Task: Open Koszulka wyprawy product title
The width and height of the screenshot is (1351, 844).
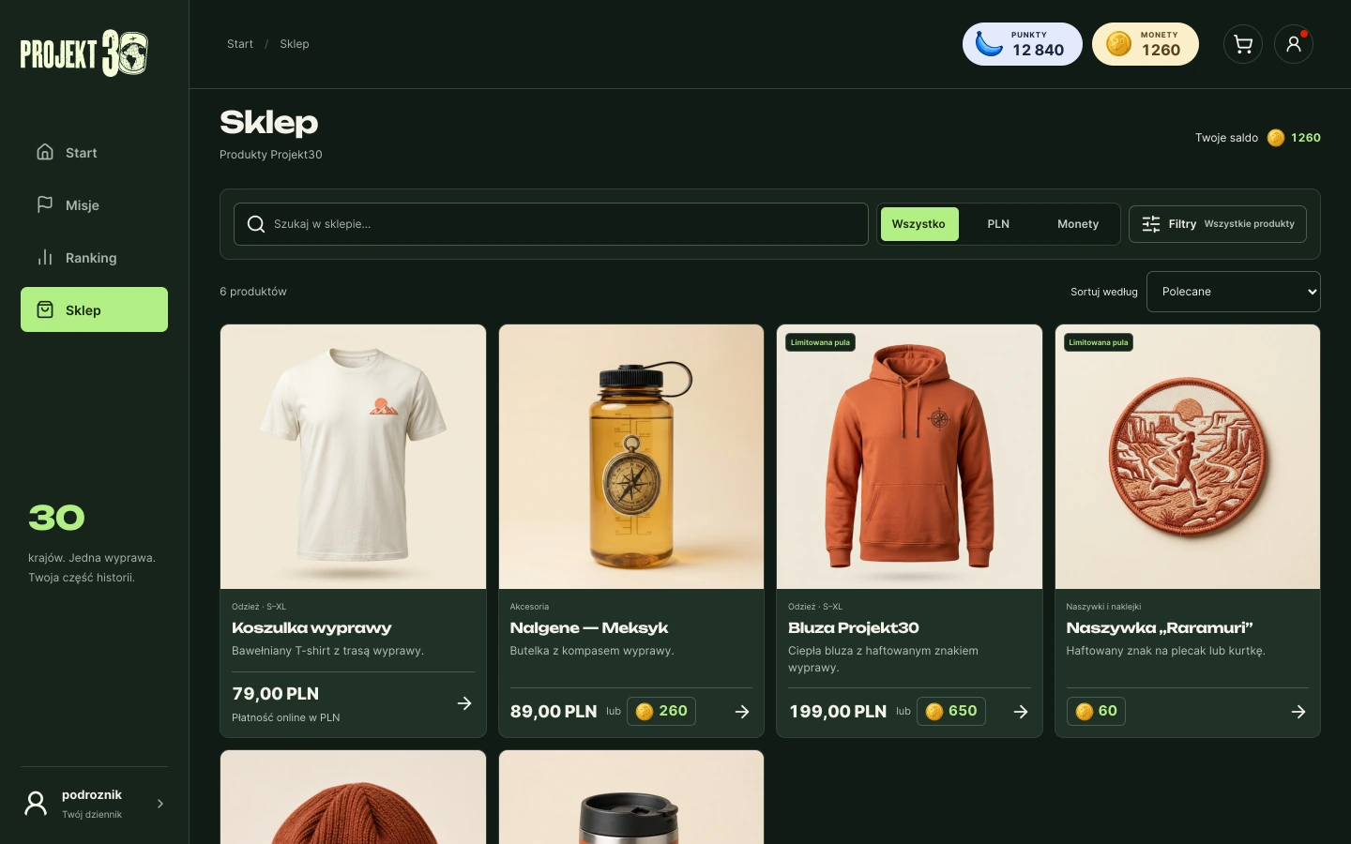Action: (x=311, y=627)
